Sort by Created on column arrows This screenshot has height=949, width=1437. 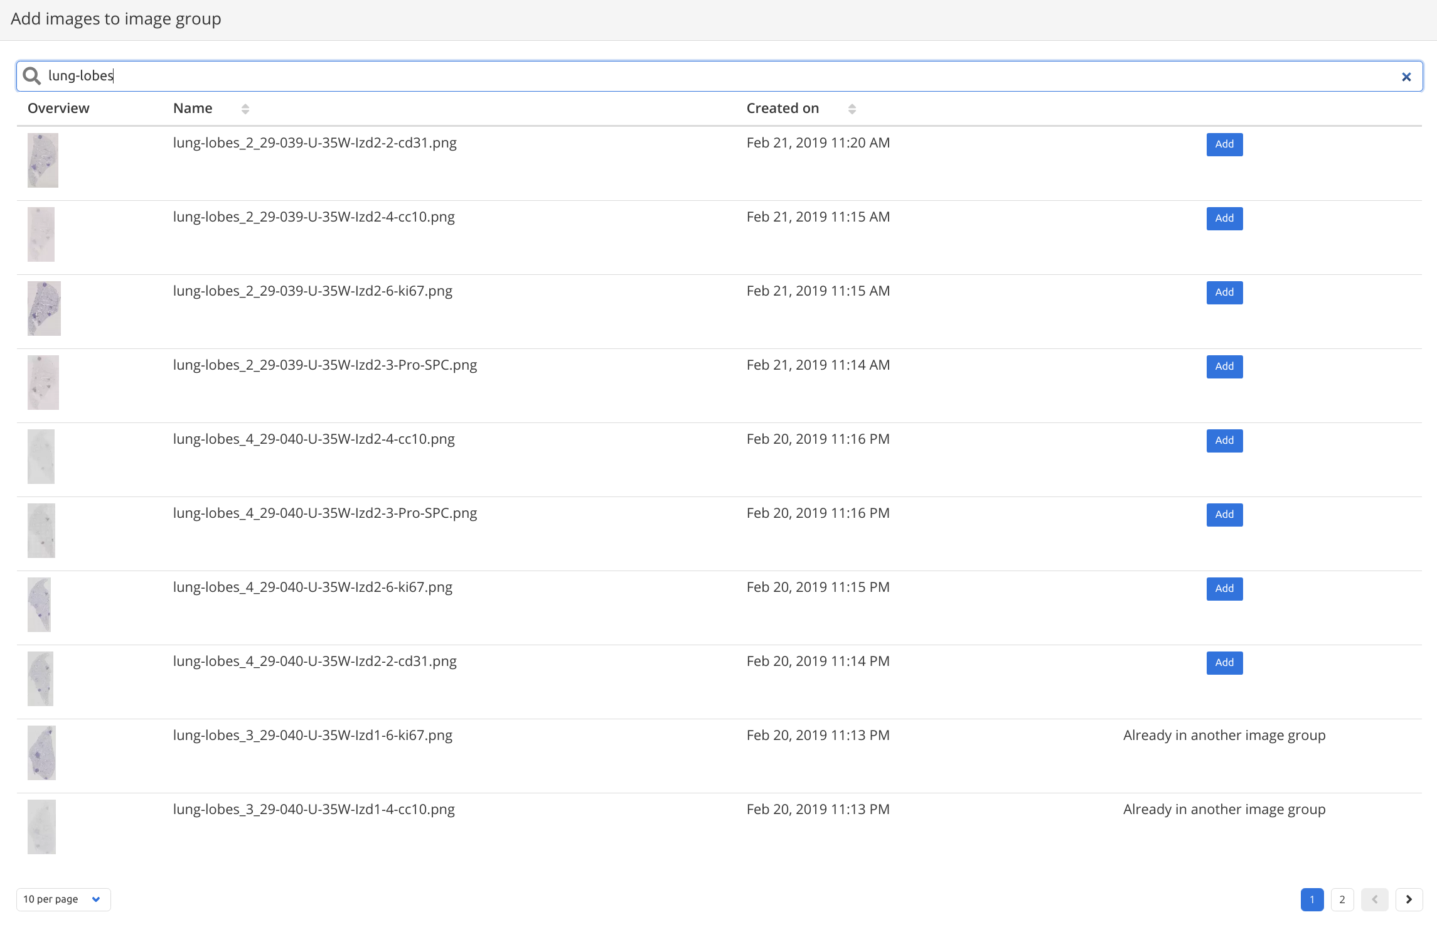852,109
